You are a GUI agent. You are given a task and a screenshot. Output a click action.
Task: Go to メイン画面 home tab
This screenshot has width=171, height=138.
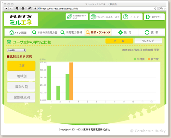[18, 32]
